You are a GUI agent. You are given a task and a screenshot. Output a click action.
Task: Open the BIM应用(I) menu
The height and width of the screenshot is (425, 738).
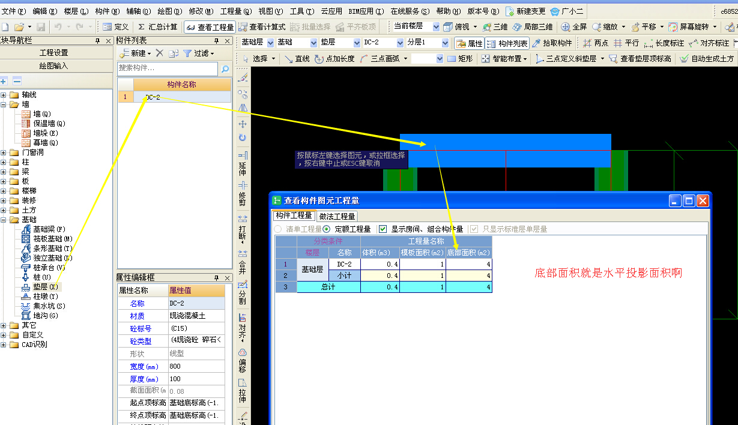pos(366,11)
